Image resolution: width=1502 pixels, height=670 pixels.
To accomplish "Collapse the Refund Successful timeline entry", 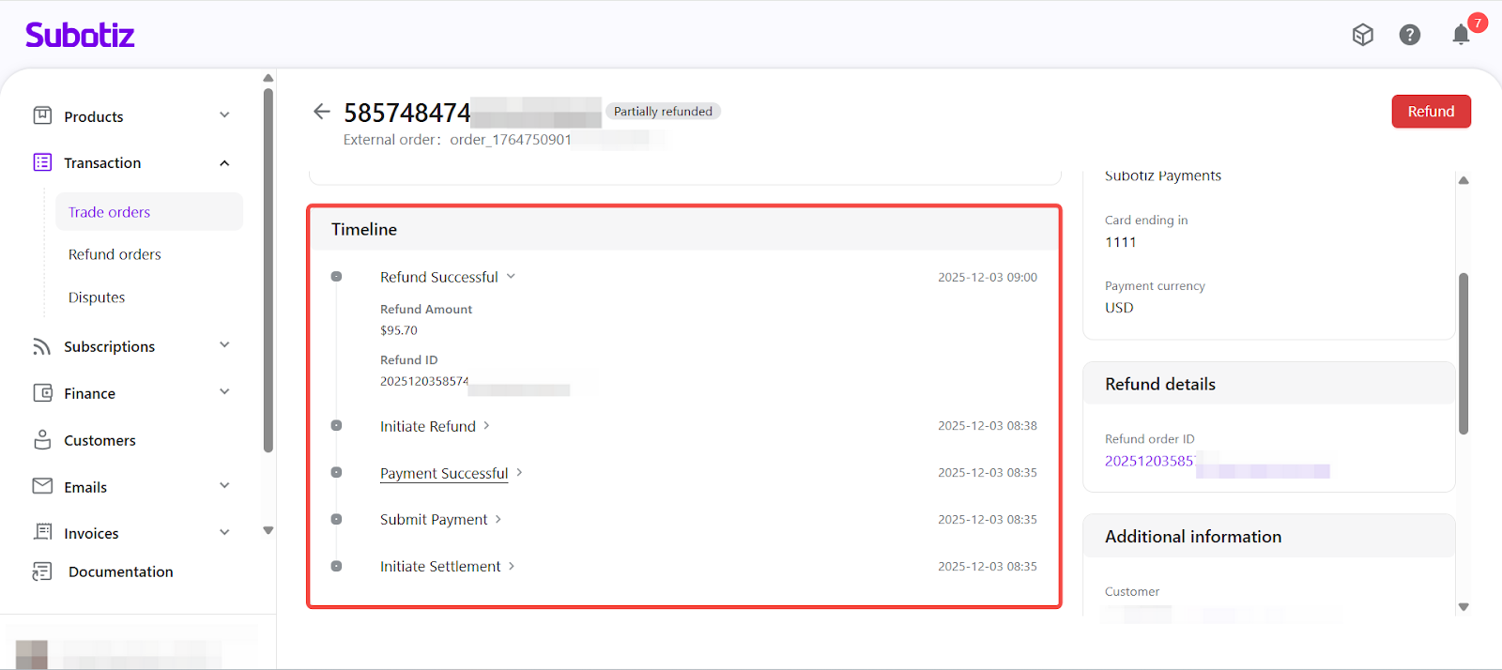I will point(511,277).
